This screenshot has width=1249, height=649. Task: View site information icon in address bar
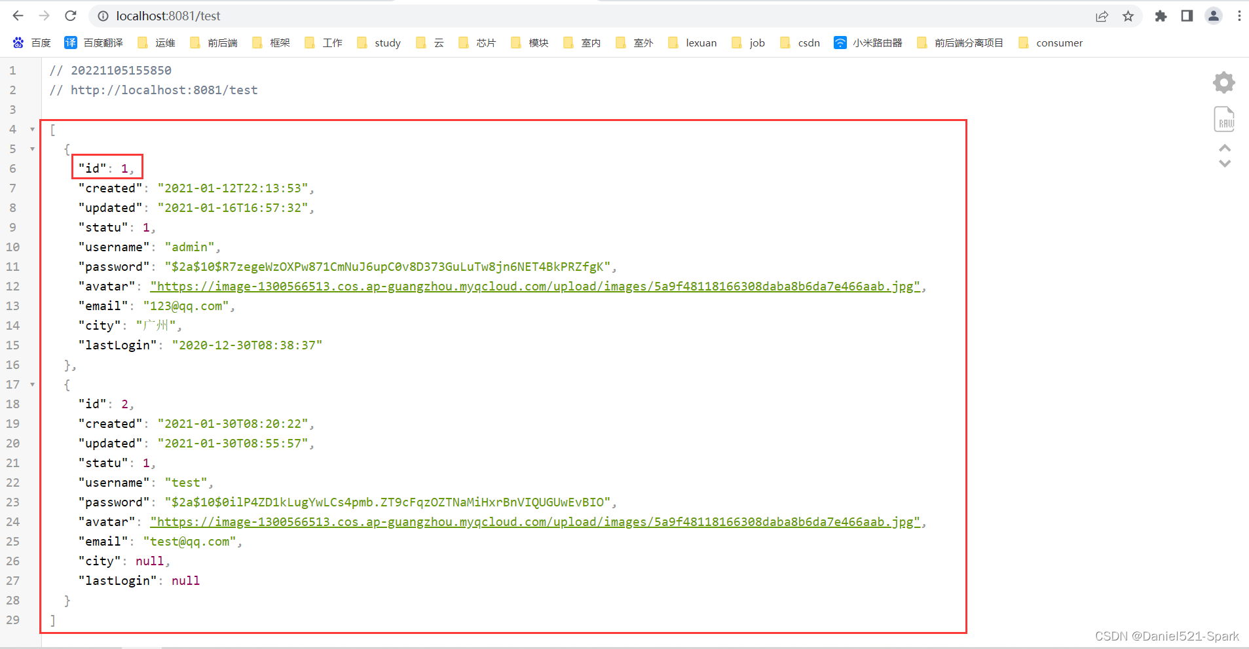tap(103, 16)
